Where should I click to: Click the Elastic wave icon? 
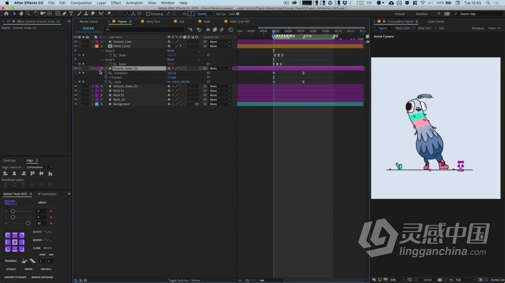(x=47, y=231)
